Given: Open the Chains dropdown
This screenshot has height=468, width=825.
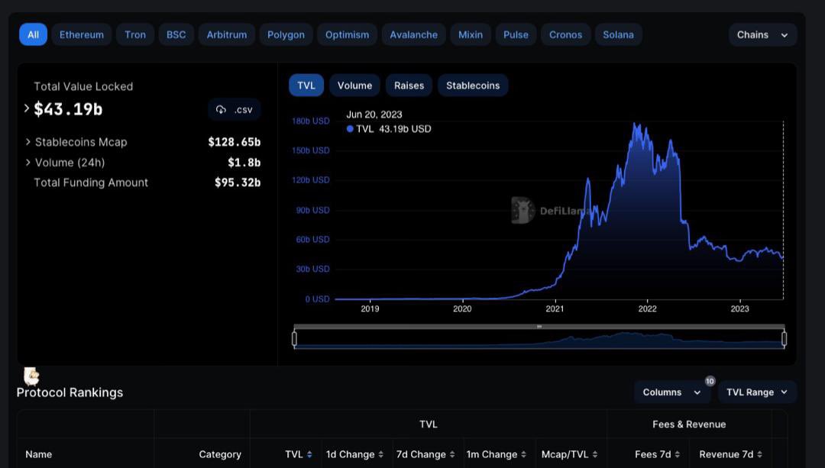Looking at the screenshot, I should click(762, 34).
